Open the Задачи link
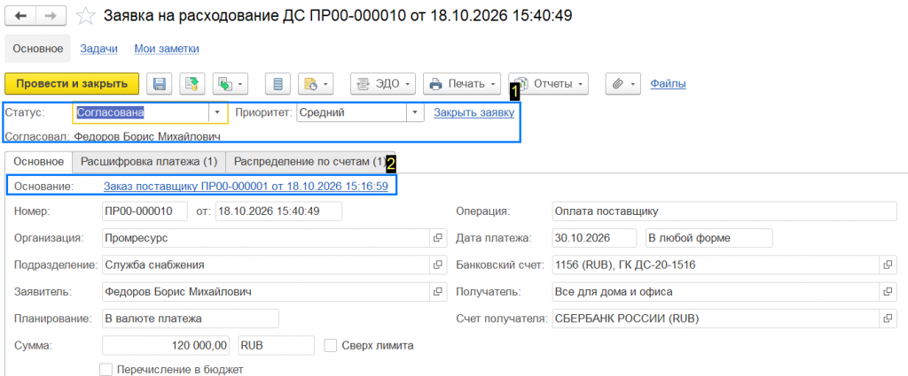The image size is (908, 376). pyautogui.click(x=98, y=49)
